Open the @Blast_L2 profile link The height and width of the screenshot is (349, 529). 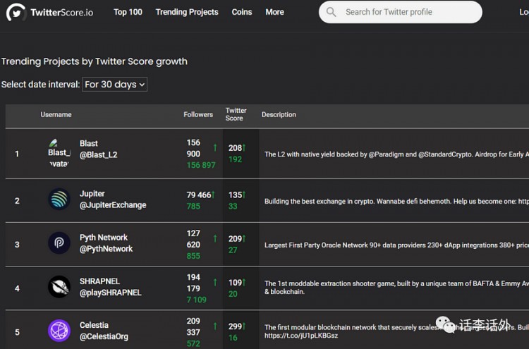(99, 155)
